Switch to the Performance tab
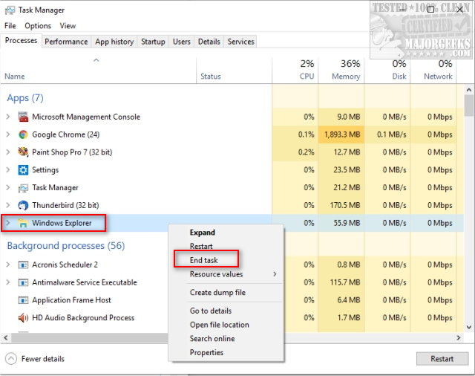Image resolution: width=475 pixels, height=376 pixels. 66,42
